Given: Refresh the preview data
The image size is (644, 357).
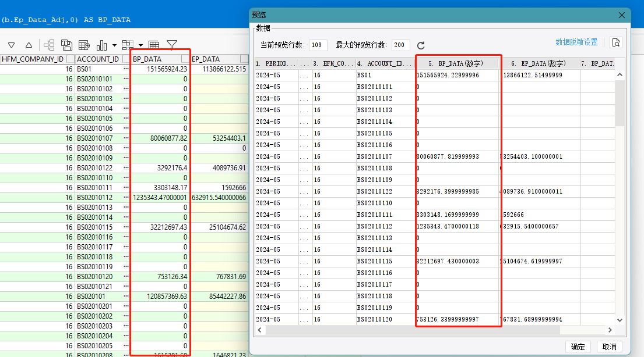Looking at the screenshot, I should coord(421,45).
